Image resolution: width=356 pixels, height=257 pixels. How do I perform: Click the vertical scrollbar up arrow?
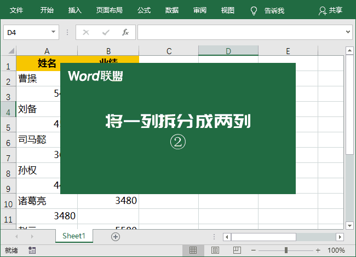click(x=349, y=50)
